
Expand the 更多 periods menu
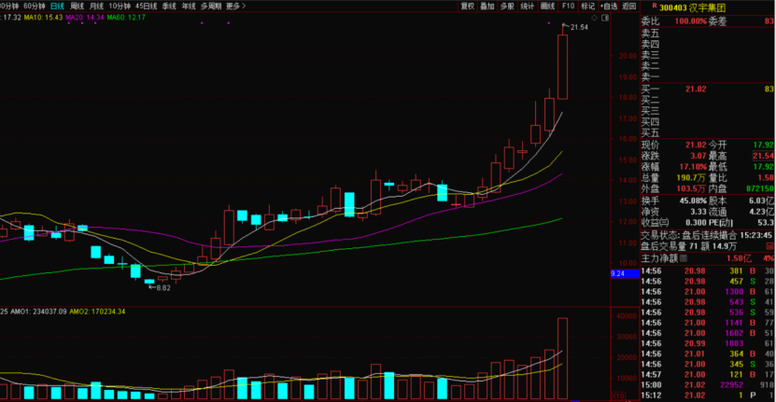click(x=235, y=6)
